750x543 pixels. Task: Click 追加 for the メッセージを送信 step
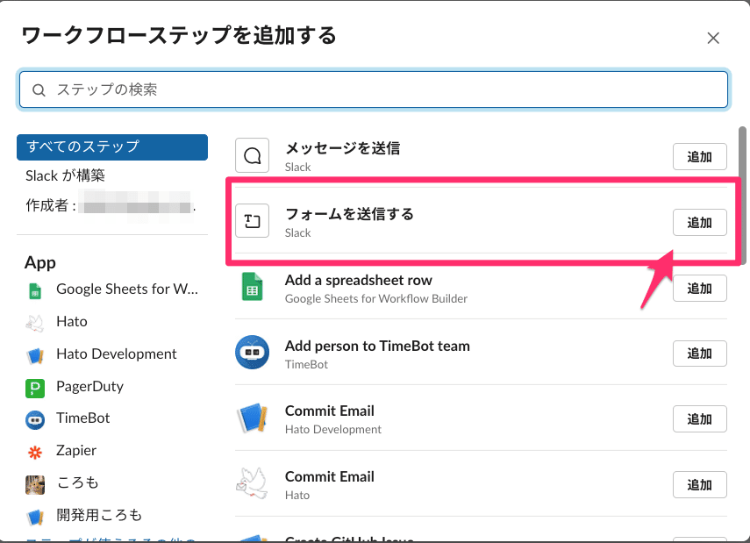click(699, 156)
